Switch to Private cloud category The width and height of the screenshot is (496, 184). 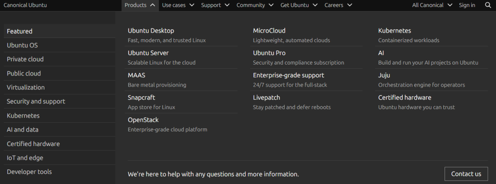point(59,59)
